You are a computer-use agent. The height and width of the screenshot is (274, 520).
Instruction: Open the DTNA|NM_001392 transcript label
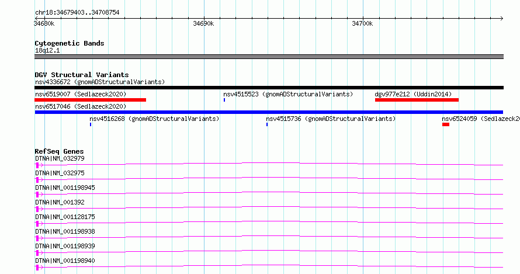click(x=60, y=202)
